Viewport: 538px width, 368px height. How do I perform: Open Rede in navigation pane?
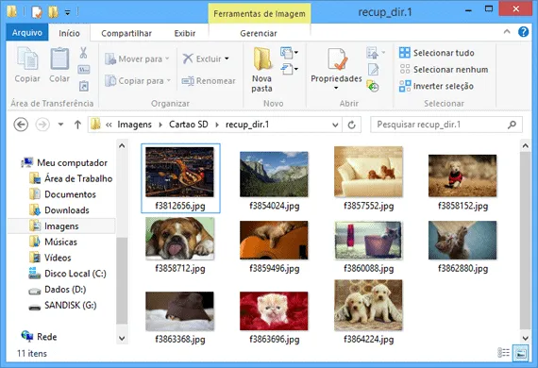point(39,337)
